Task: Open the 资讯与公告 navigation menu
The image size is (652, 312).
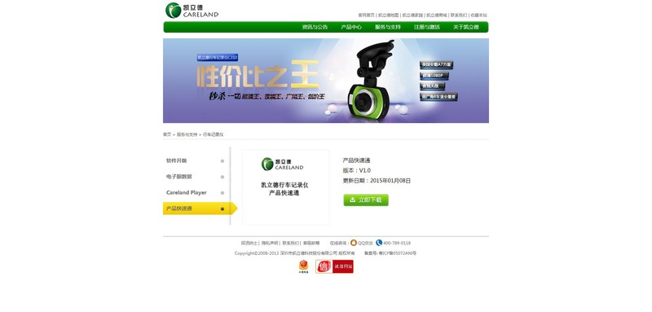Action: tap(315, 27)
